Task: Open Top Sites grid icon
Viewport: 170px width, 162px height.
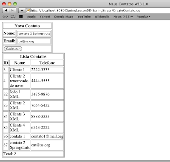Action: click(x=21, y=17)
